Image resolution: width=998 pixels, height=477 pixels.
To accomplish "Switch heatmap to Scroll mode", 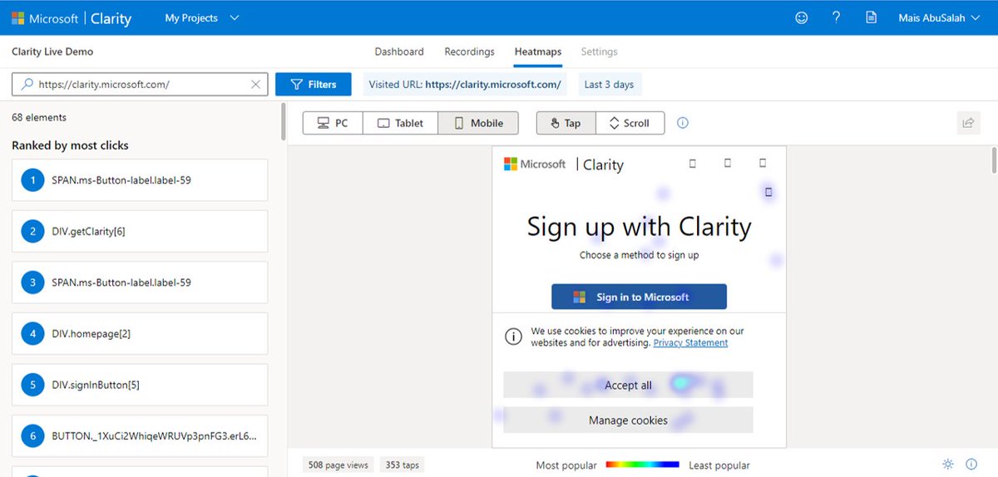I will [x=630, y=123].
